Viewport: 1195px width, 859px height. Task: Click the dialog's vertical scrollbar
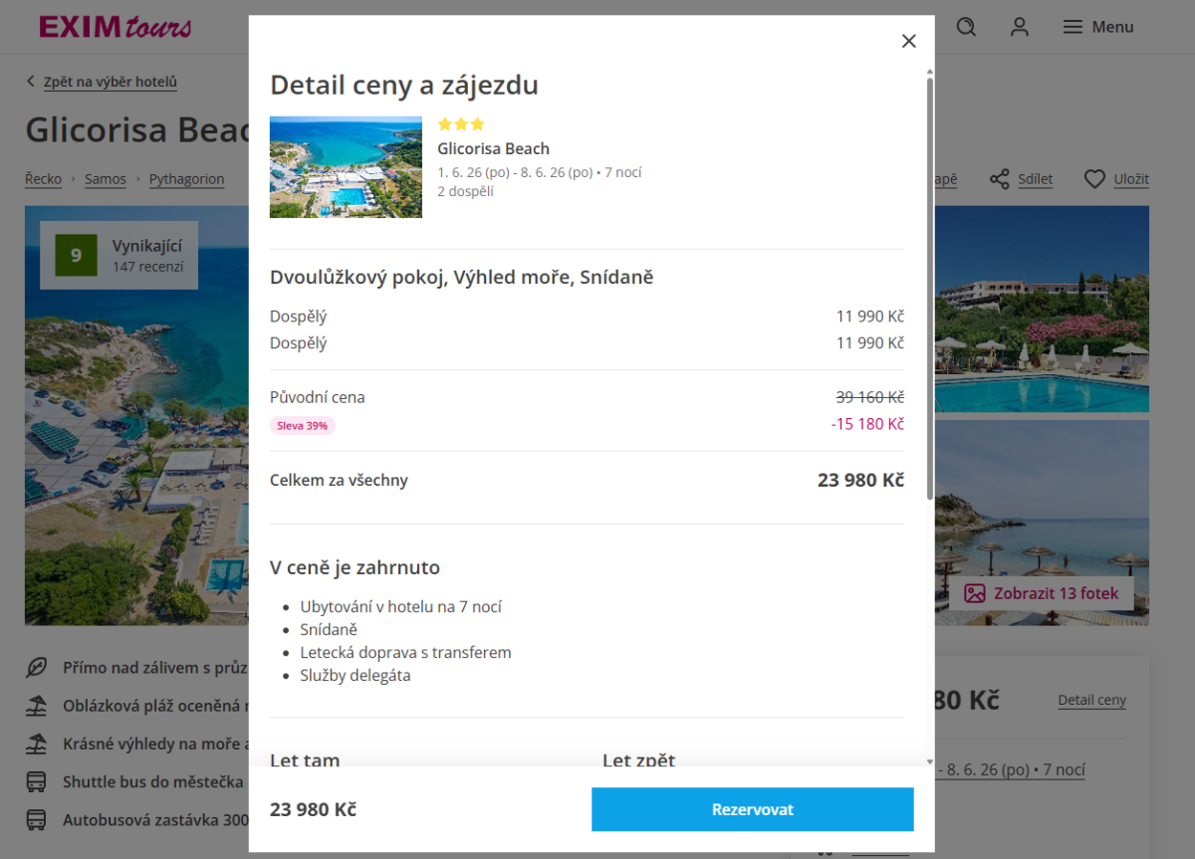(x=930, y=289)
